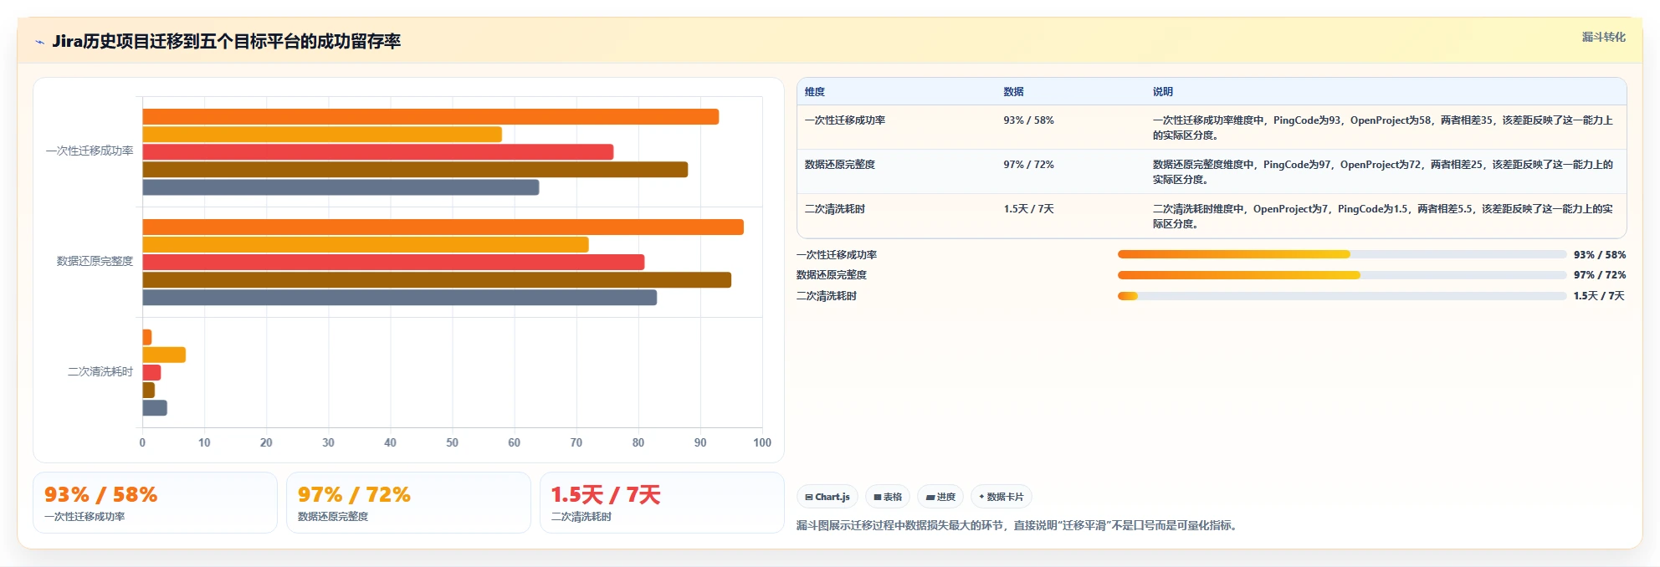Click the 说明 table column header
The height and width of the screenshot is (567, 1660).
pos(1162,92)
